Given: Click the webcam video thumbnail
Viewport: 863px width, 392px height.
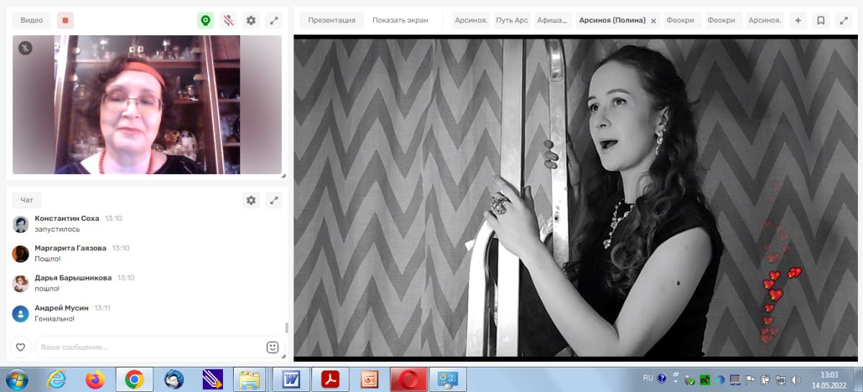Looking at the screenshot, I should pyautogui.click(x=147, y=104).
